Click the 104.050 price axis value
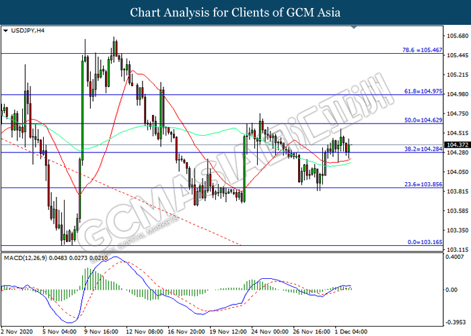The image size is (471, 336). [458, 172]
